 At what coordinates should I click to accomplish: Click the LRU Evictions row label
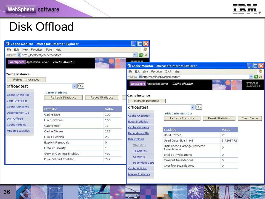coord(54,137)
